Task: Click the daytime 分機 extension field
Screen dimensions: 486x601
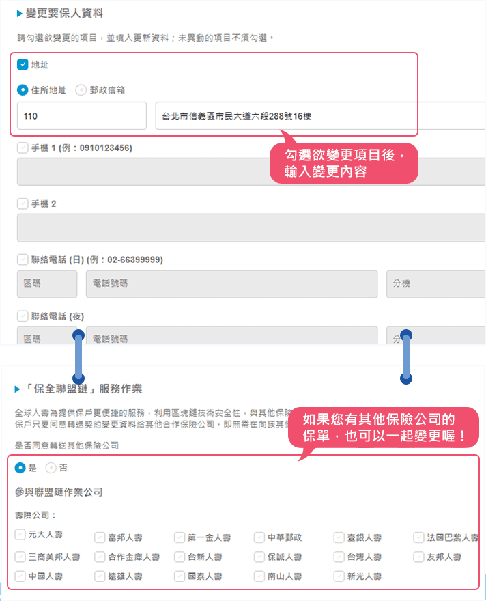Action: click(435, 284)
